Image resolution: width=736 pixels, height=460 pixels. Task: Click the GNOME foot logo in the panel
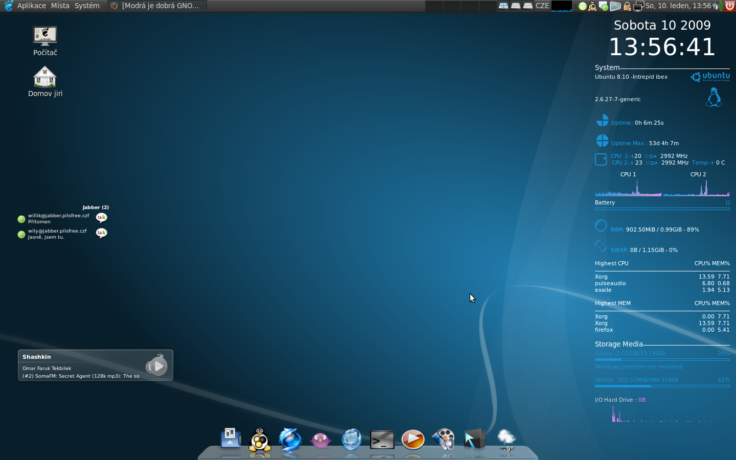point(8,6)
